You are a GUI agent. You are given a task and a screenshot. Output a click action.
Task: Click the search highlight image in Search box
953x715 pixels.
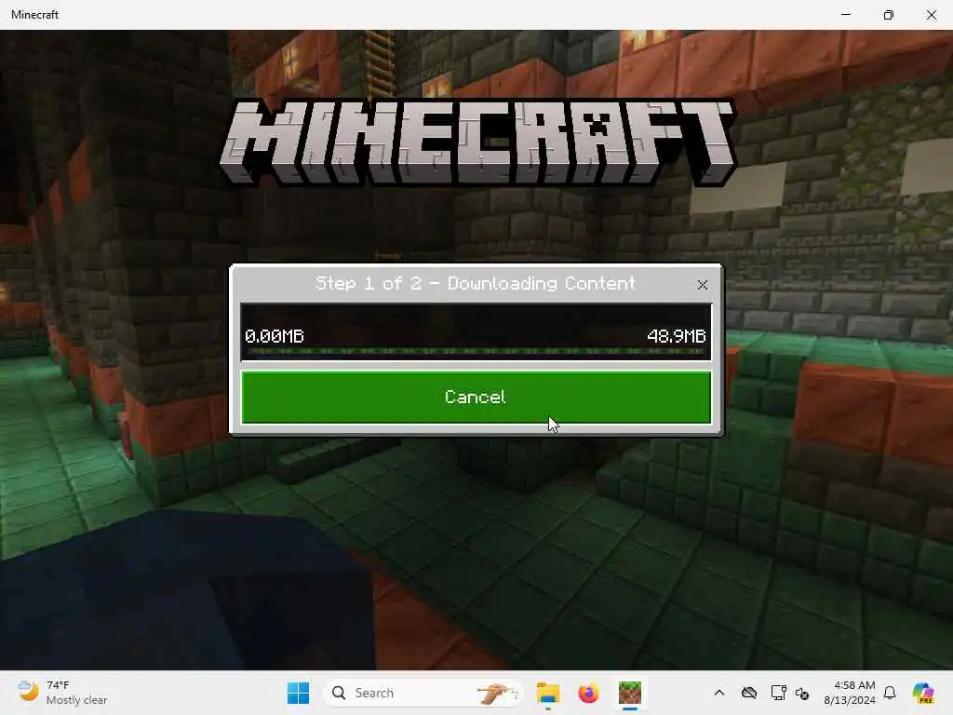tap(497, 693)
